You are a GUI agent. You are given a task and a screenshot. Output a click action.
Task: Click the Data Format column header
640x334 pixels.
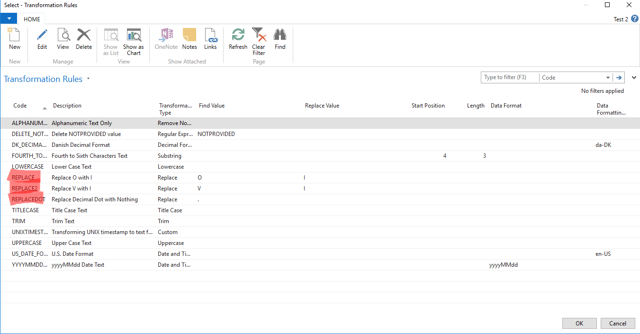pyautogui.click(x=506, y=106)
